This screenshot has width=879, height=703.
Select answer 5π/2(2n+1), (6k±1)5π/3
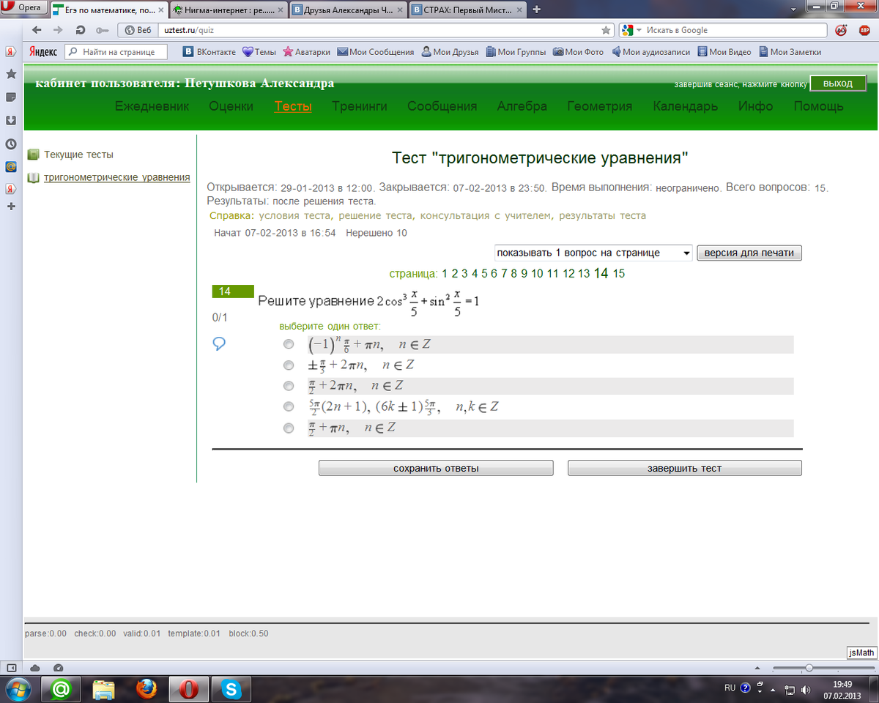pyautogui.click(x=289, y=406)
